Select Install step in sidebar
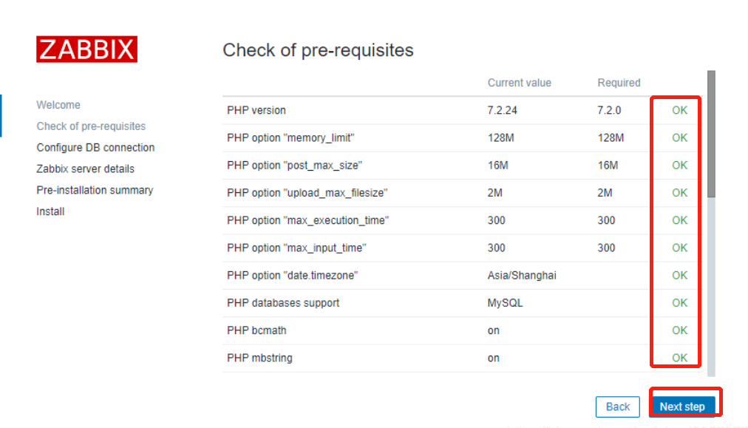This screenshot has height=428, width=748. pos(50,212)
